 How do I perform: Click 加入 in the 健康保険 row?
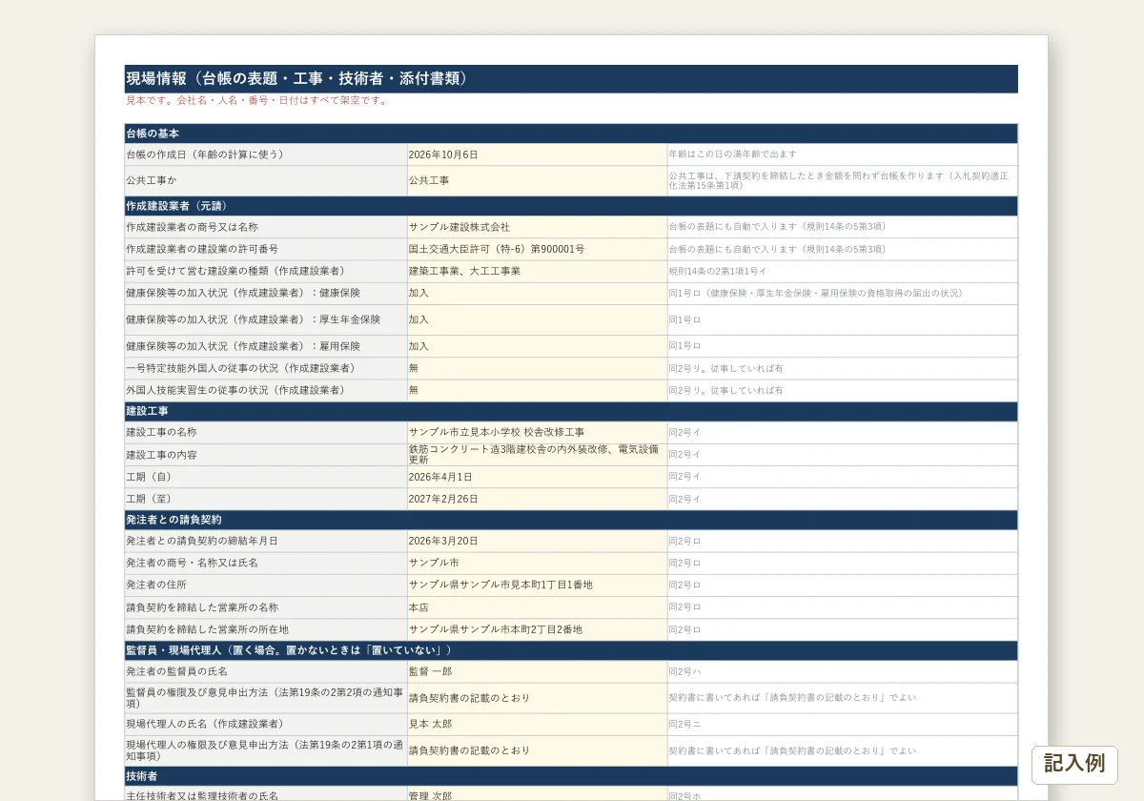point(538,293)
